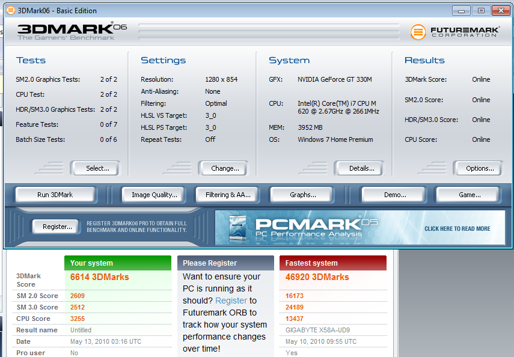Click the Batch Size Tests 0 of 6 count
The width and height of the screenshot is (514, 357).
[x=108, y=139]
